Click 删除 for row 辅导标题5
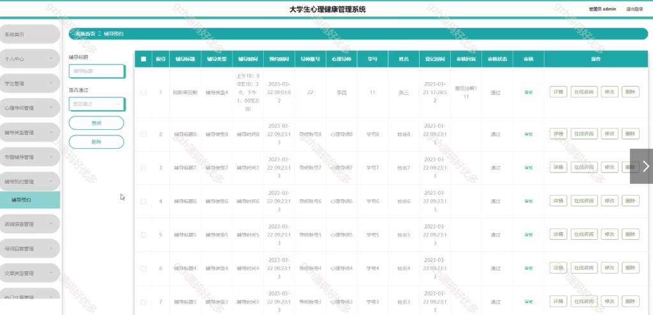This screenshot has height=315, width=653. point(631,234)
